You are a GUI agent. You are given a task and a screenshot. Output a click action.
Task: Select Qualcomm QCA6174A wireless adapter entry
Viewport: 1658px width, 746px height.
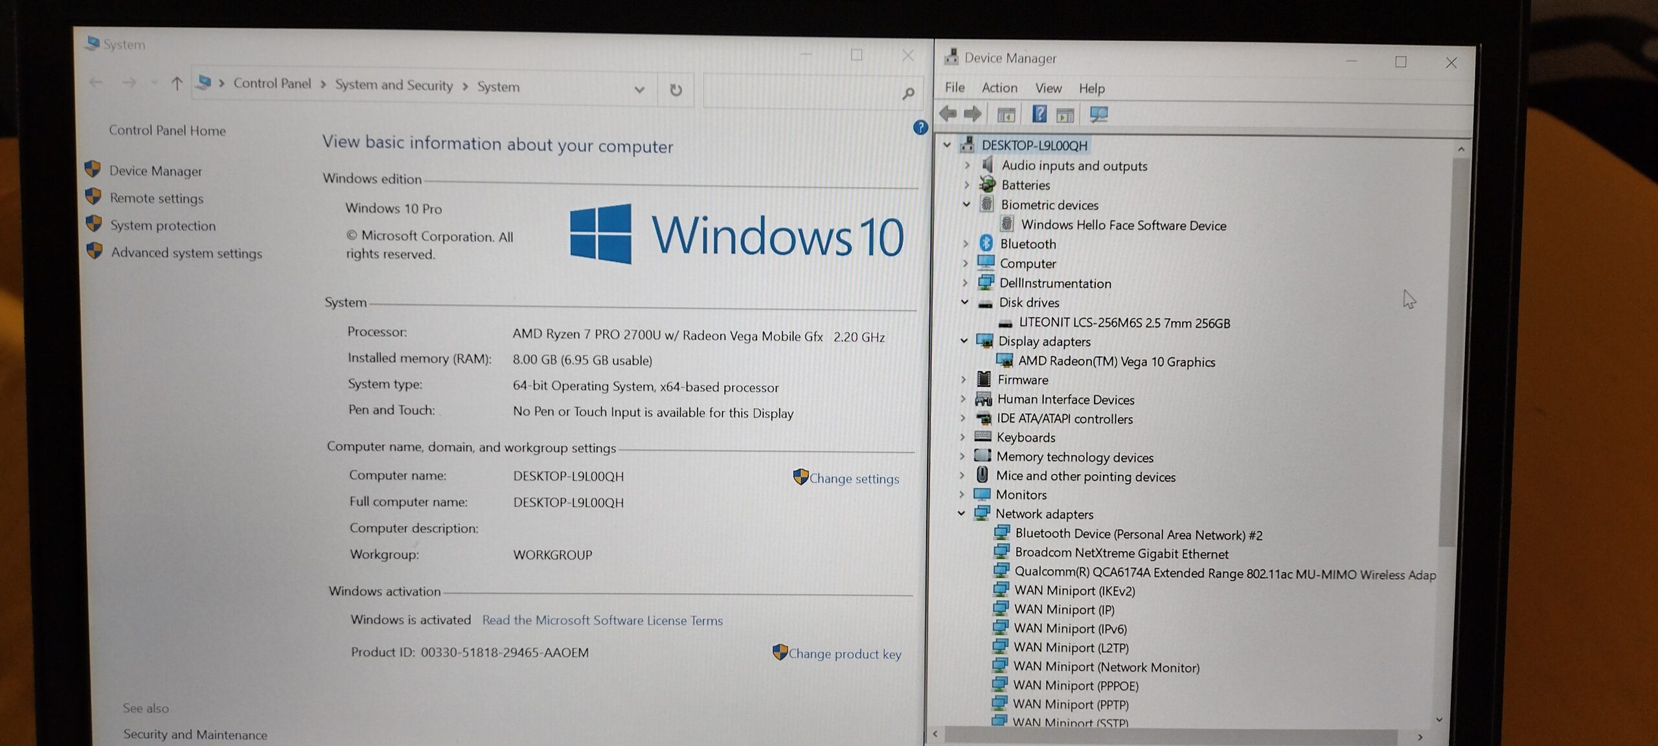1225,574
